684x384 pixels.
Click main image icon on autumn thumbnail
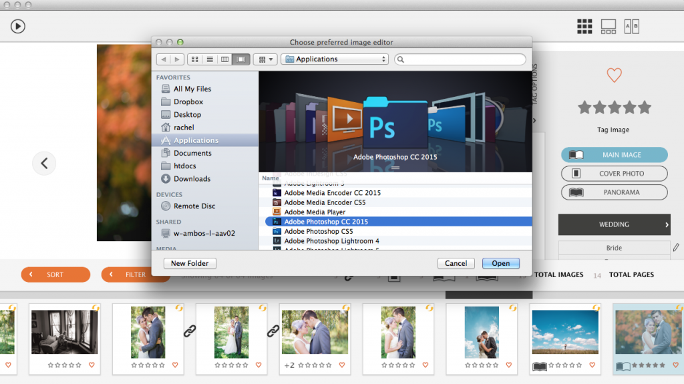(x=623, y=366)
